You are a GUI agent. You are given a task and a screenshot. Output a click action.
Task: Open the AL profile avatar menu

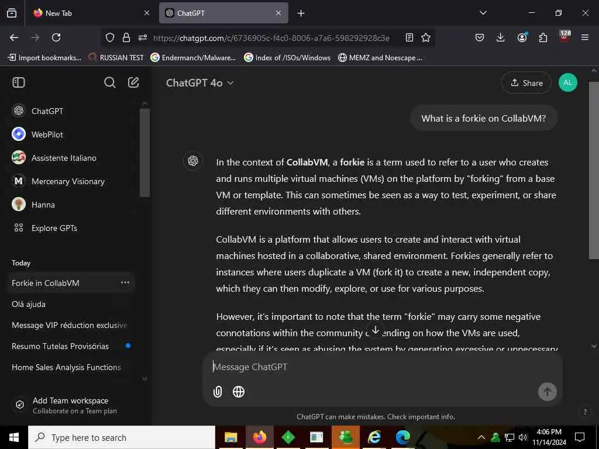(x=567, y=82)
